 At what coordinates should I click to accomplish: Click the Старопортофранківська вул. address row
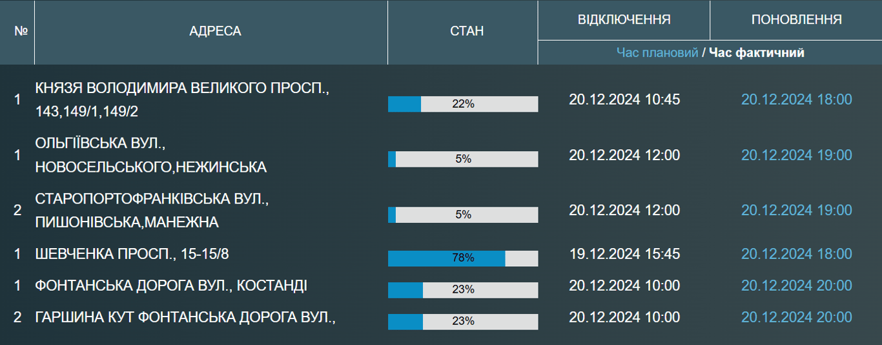152,211
